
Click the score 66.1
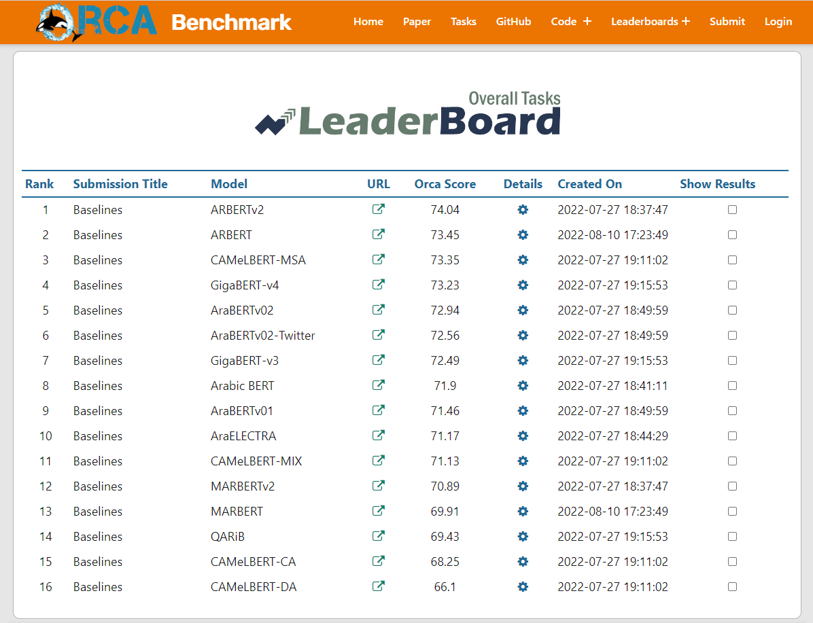click(x=445, y=587)
